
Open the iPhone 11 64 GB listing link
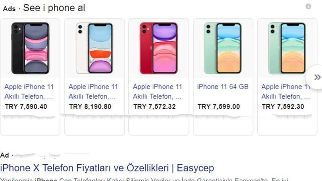pyautogui.click(x=222, y=87)
